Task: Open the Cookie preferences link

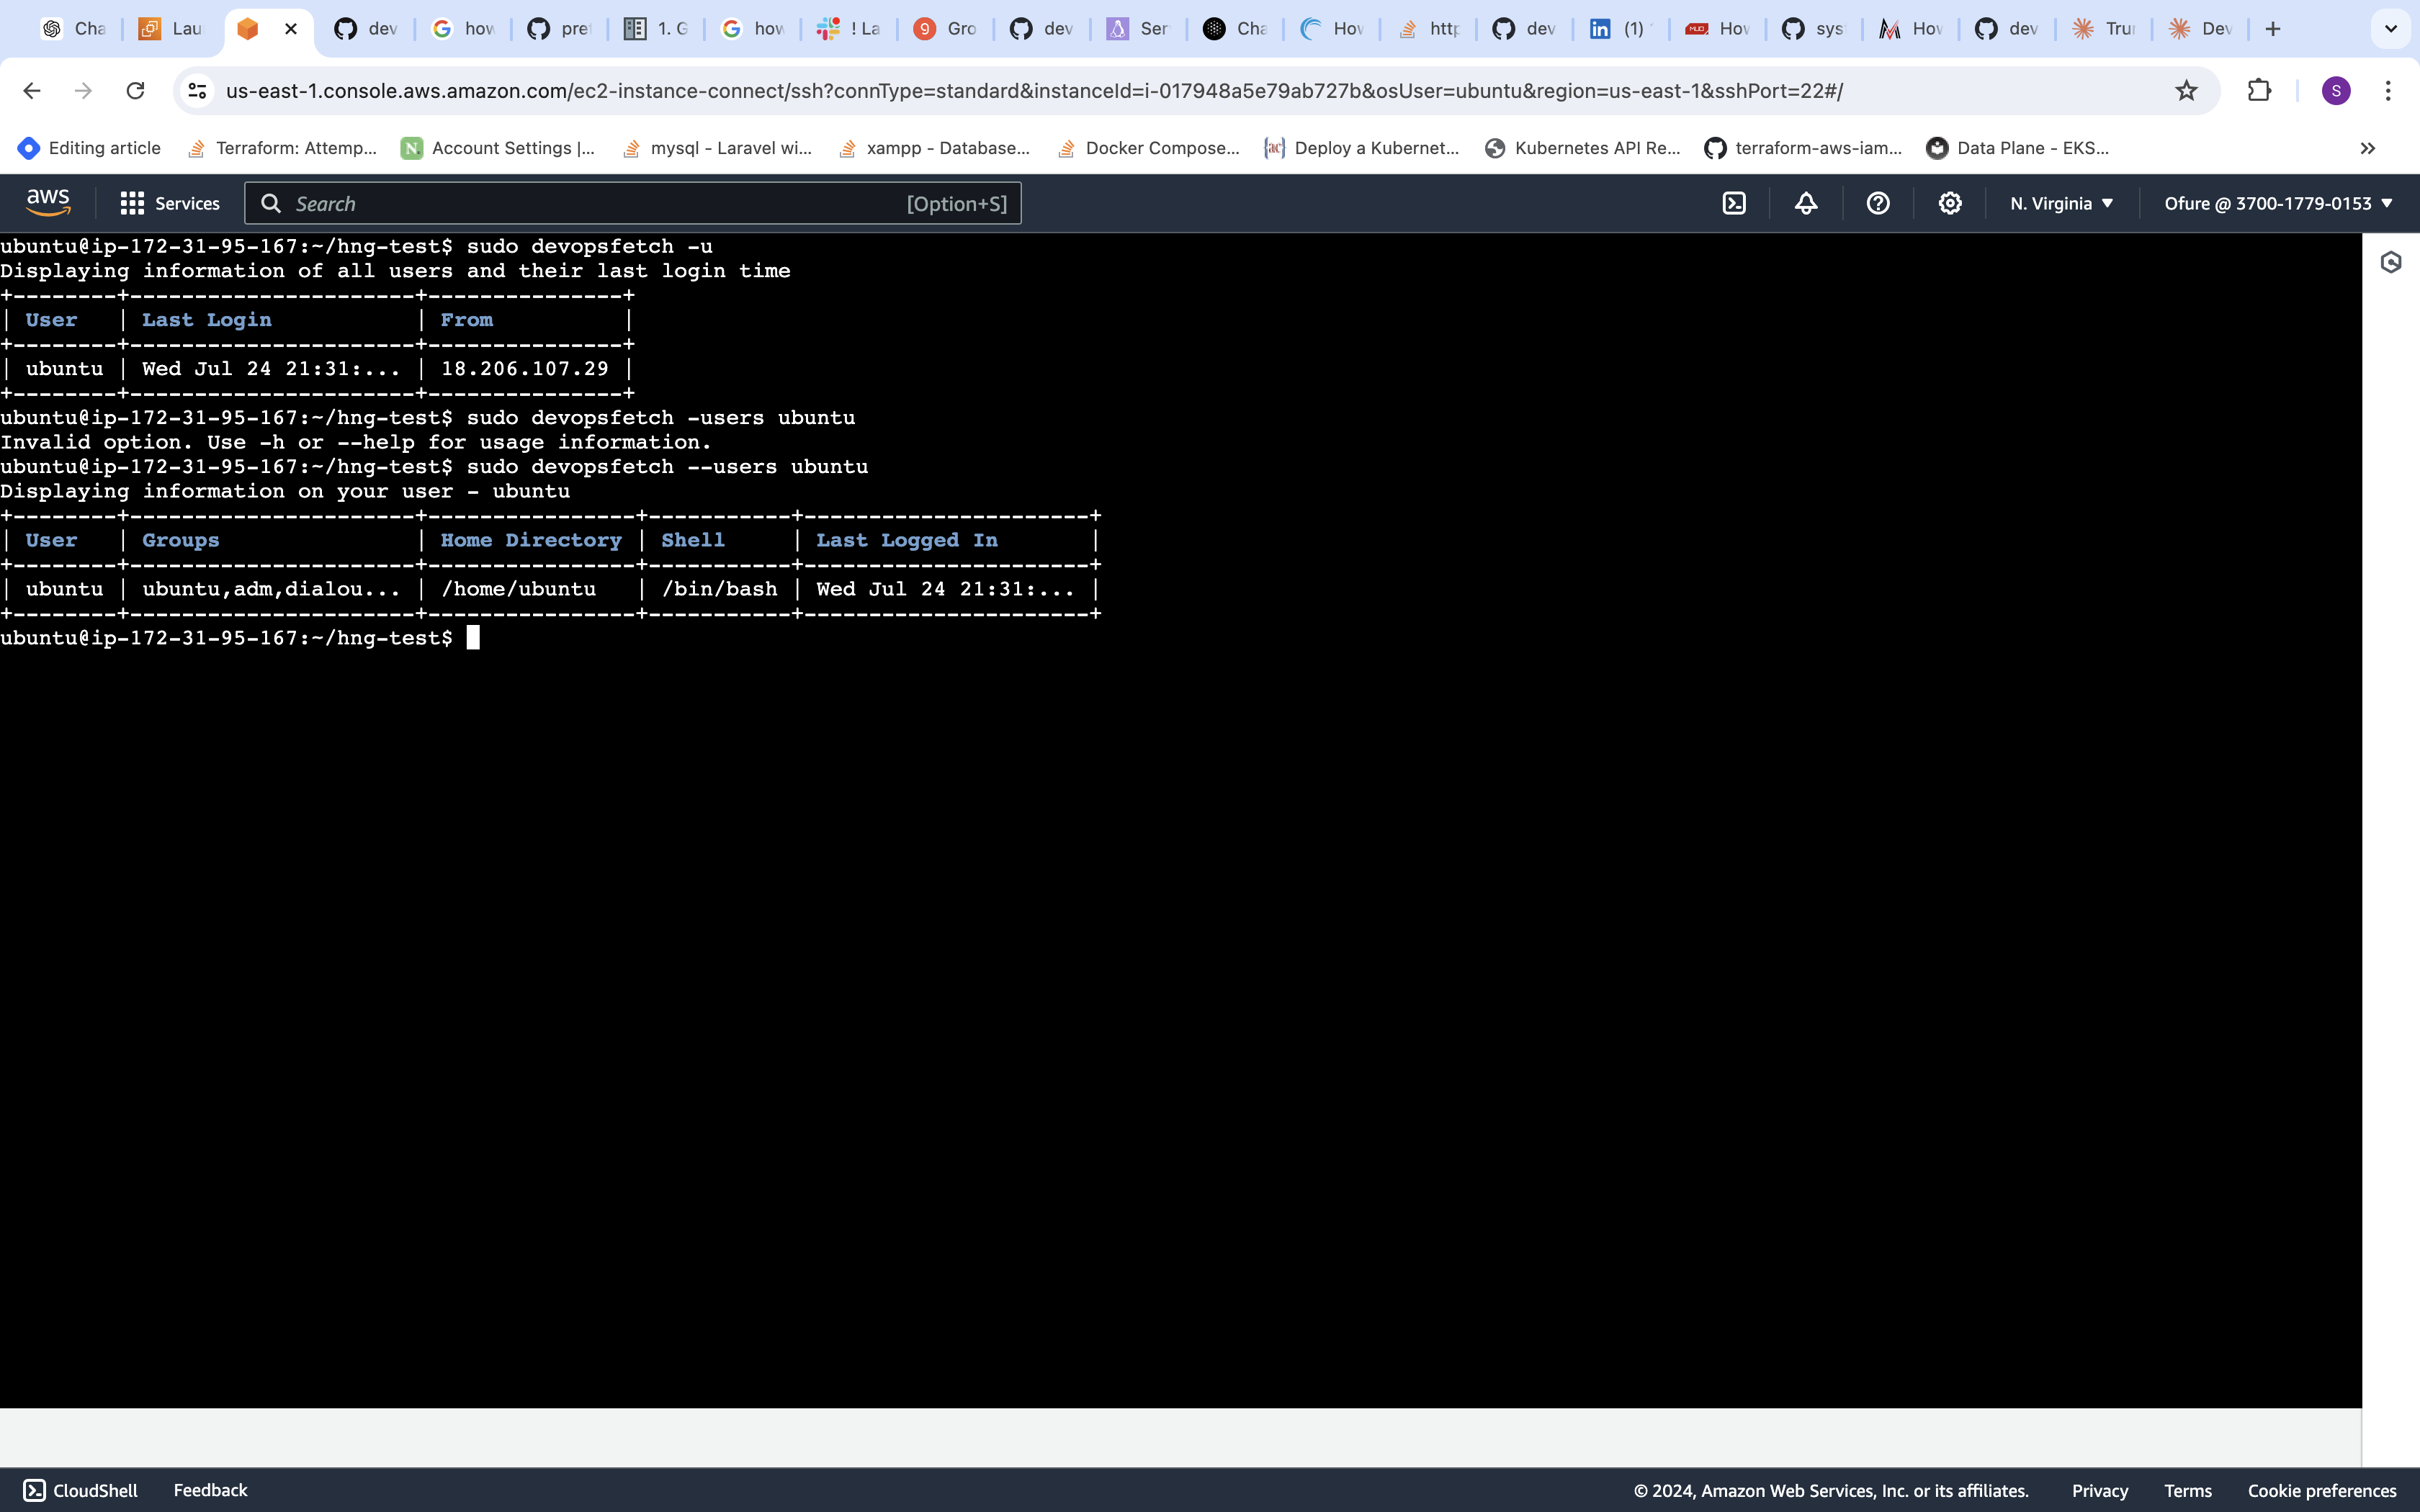Action: tap(2321, 1491)
